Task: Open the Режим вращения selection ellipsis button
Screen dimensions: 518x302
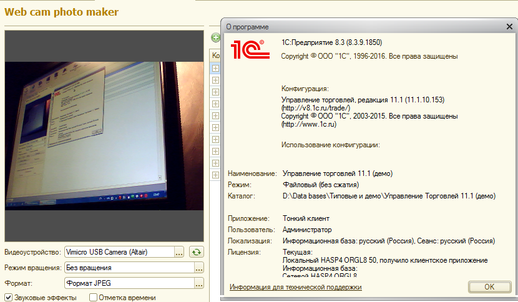Action: coord(199,268)
